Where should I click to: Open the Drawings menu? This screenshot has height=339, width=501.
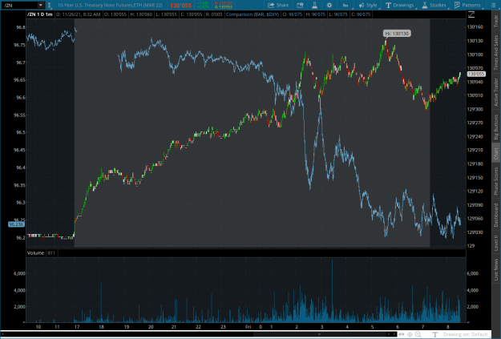(400, 5)
